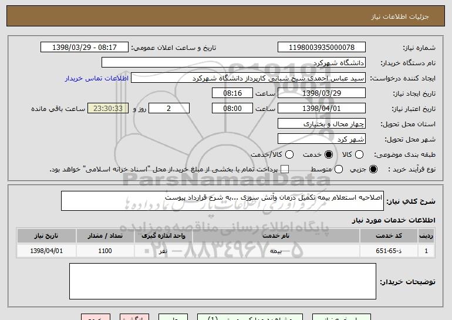Click the ایجاد کننده درخواست field
452x320 pixels.
pos(248,78)
